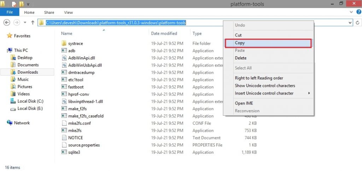362x171 pixels.
Task: Open the recent locations dropdown arrow
Action: point(25,23)
